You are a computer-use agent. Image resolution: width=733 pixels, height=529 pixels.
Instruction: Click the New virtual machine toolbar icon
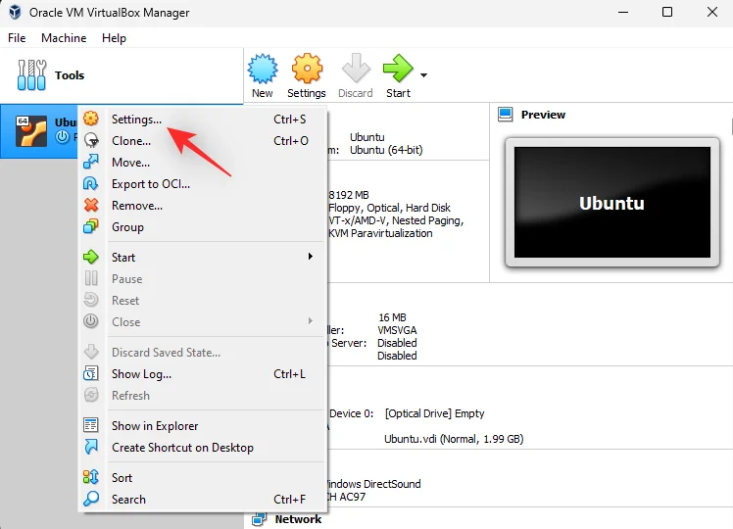click(262, 71)
